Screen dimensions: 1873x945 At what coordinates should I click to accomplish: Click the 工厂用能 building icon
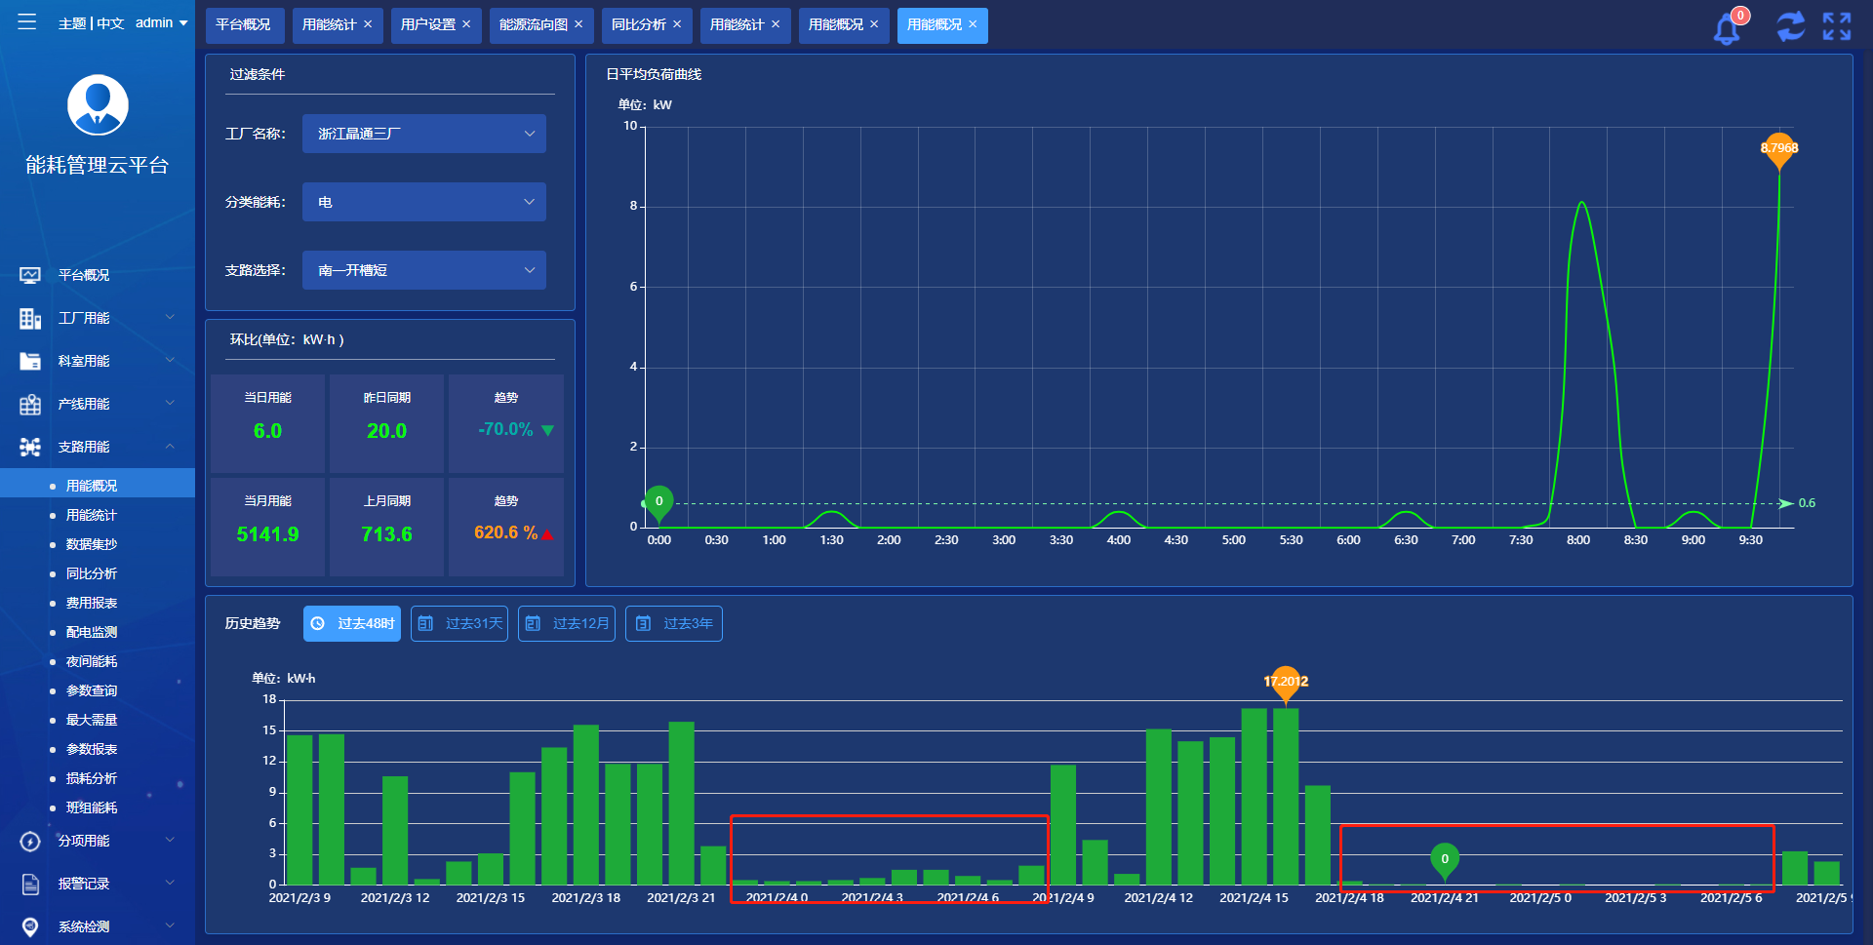(30, 318)
